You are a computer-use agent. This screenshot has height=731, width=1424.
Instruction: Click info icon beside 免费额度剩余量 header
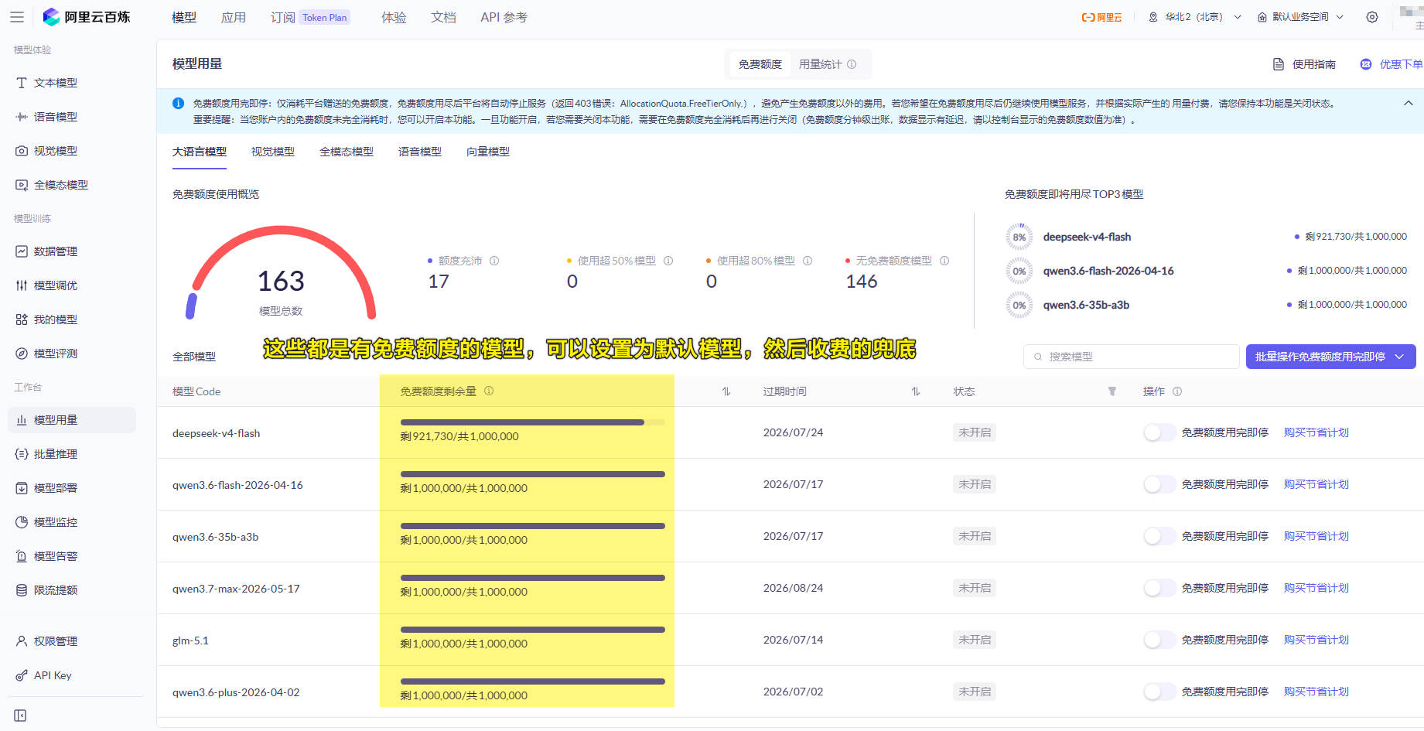coord(489,391)
